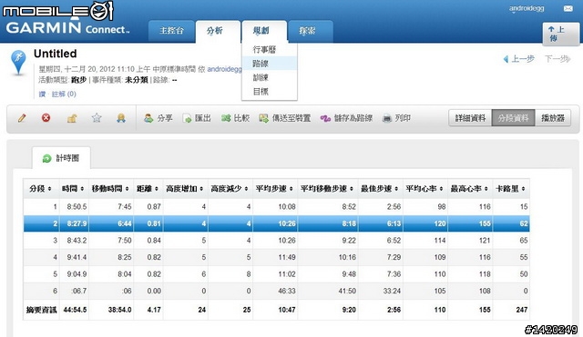
Task: Sort by 高度增加 column header
Action: pyautogui.click(x=185, y=189)
